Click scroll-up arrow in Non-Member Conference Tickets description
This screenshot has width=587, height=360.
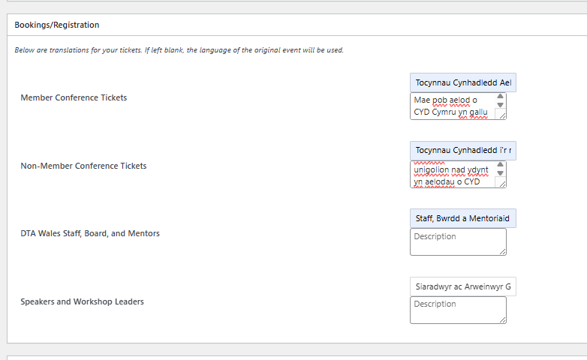point(501,164)
